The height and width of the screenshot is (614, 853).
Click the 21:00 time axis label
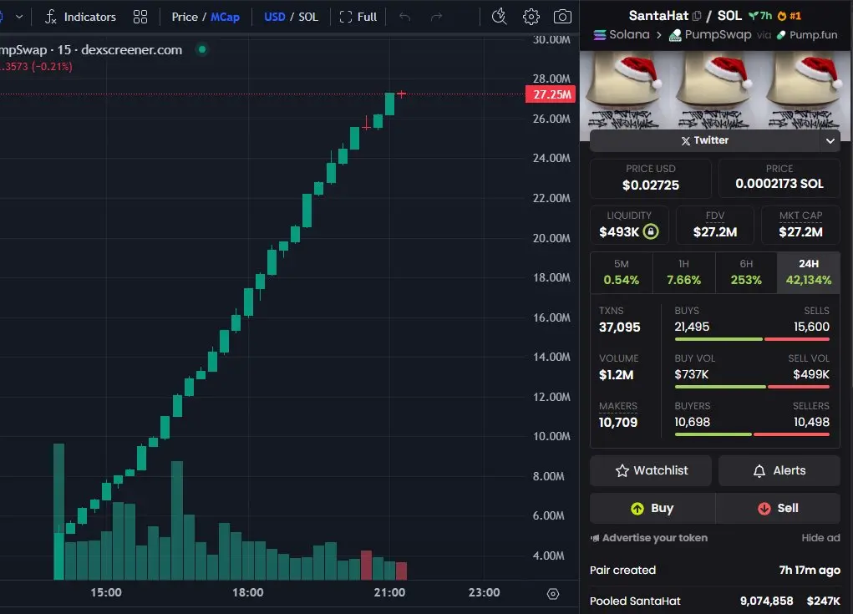point(389,592)
